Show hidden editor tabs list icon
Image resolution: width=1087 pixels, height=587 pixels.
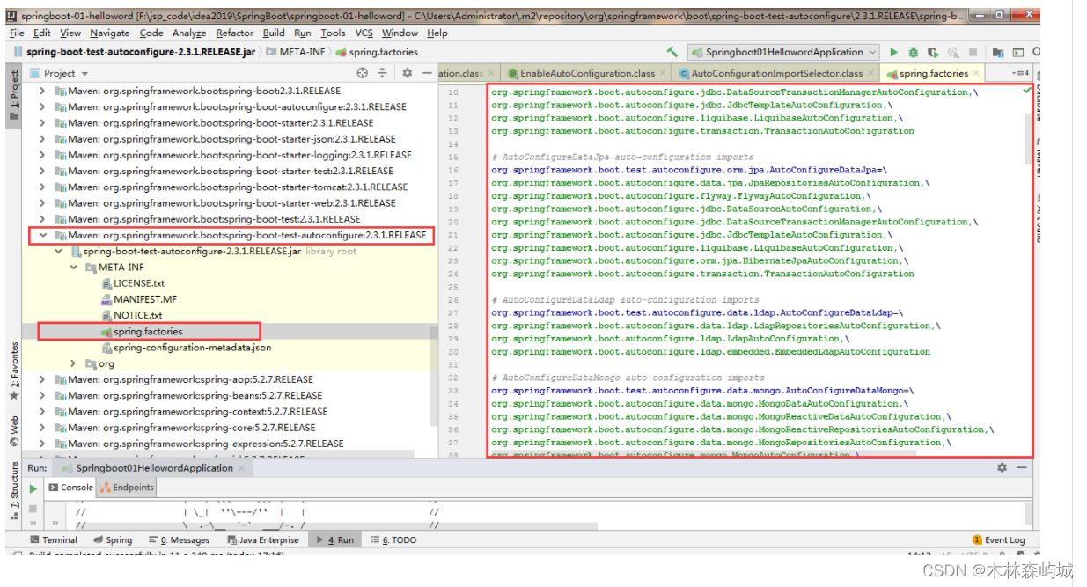(x=1020, y=73)
